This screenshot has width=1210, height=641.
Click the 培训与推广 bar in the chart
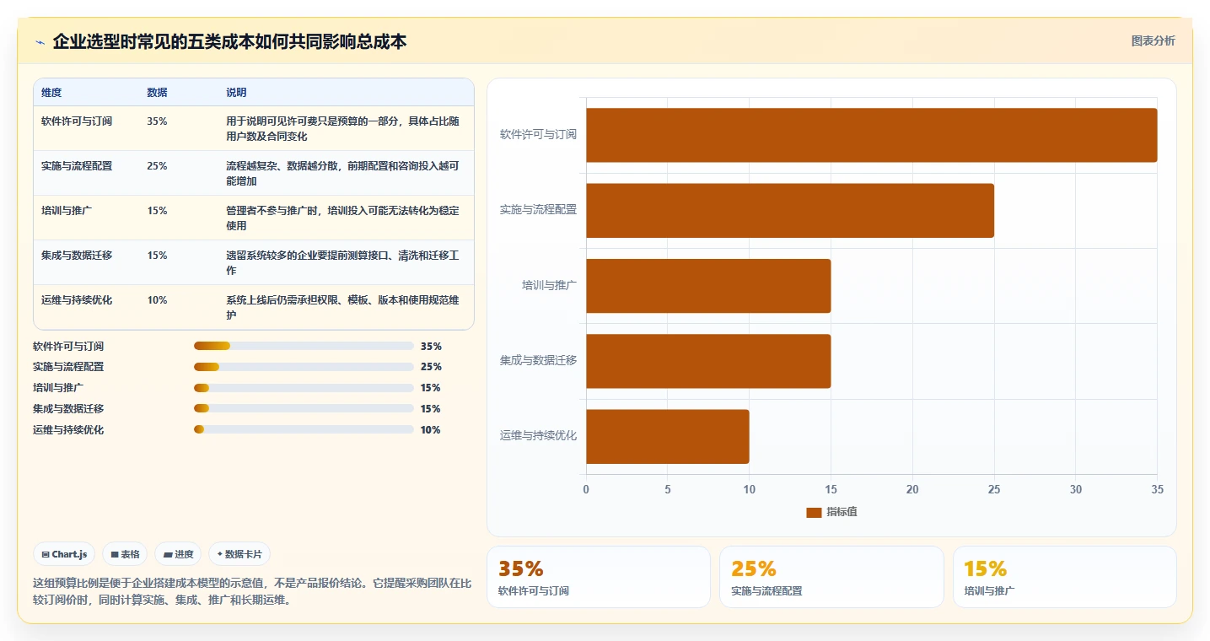[x=708, y=286]
